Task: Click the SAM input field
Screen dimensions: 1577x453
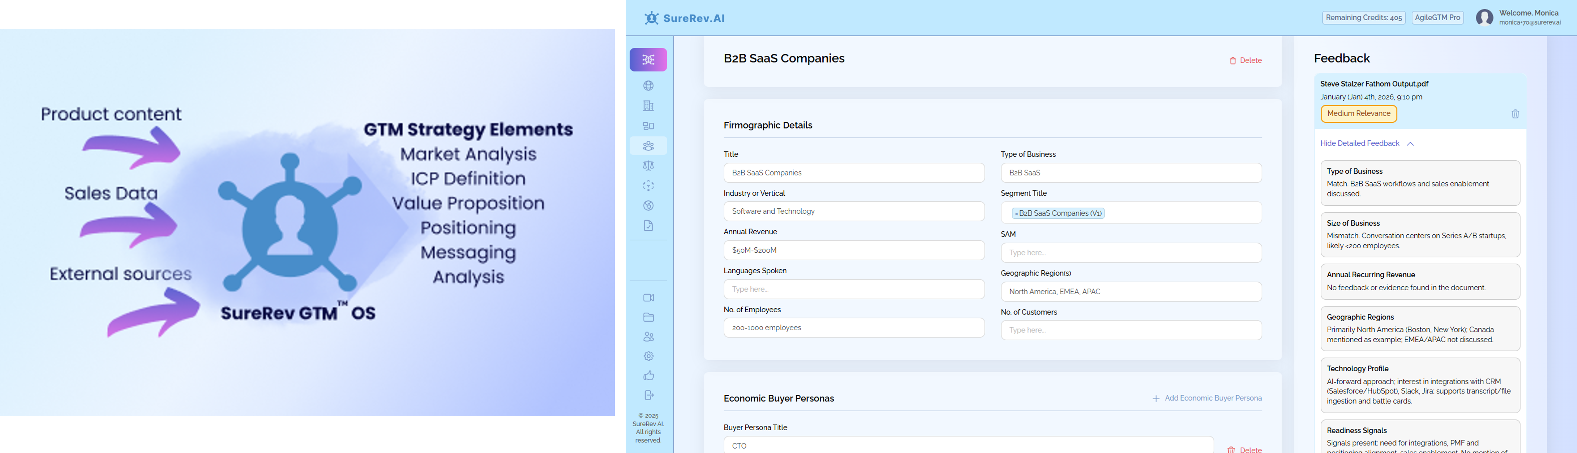Action: click(1130, 252)
